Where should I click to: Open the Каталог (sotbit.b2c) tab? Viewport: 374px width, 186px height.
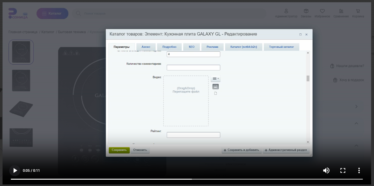click(x=244, y=47)
